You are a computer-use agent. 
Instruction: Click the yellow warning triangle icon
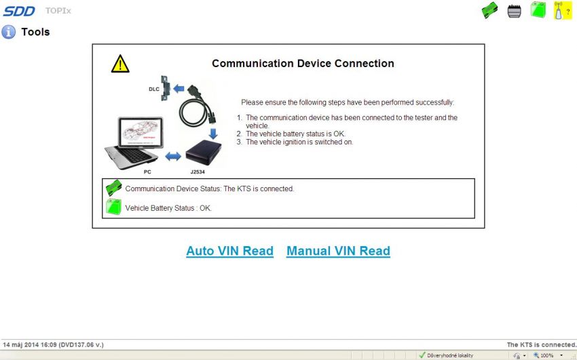120,64
